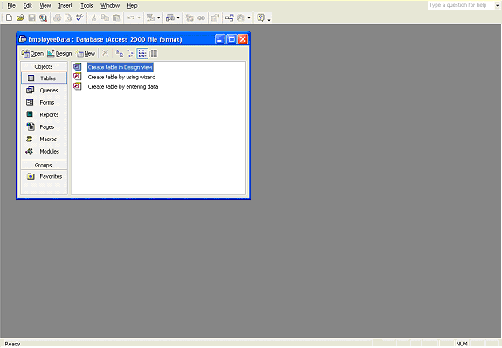Viewport: 502px width, 348px height.
Task: Open the Favorites group
Action: coord(44,176)
